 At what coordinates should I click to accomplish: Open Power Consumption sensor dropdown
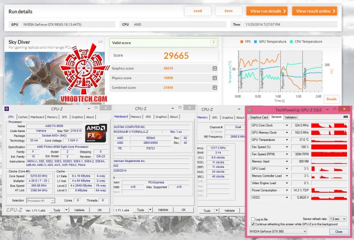point(287,190)
